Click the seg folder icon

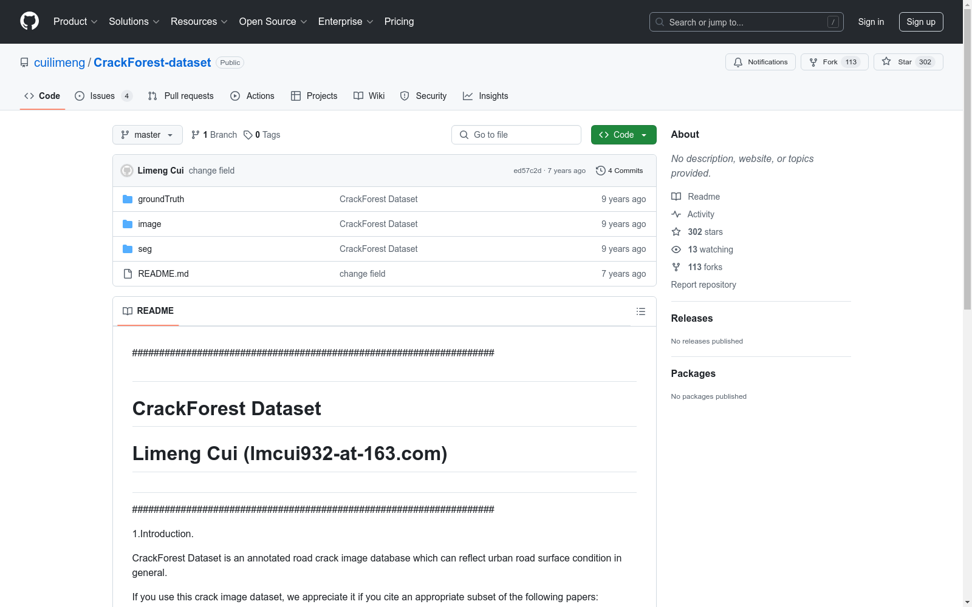128,249
